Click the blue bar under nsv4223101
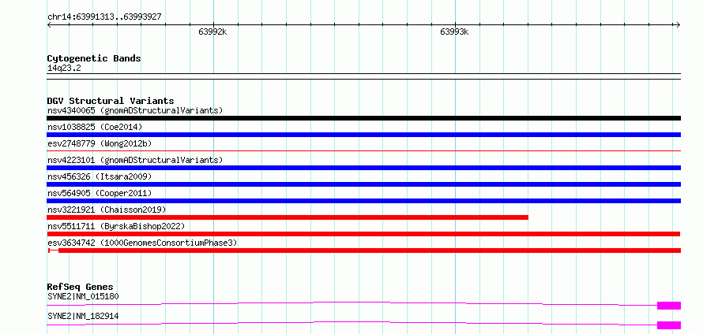Image resolution: width=703 pixels, height=334 pixels. click(363, 168)
